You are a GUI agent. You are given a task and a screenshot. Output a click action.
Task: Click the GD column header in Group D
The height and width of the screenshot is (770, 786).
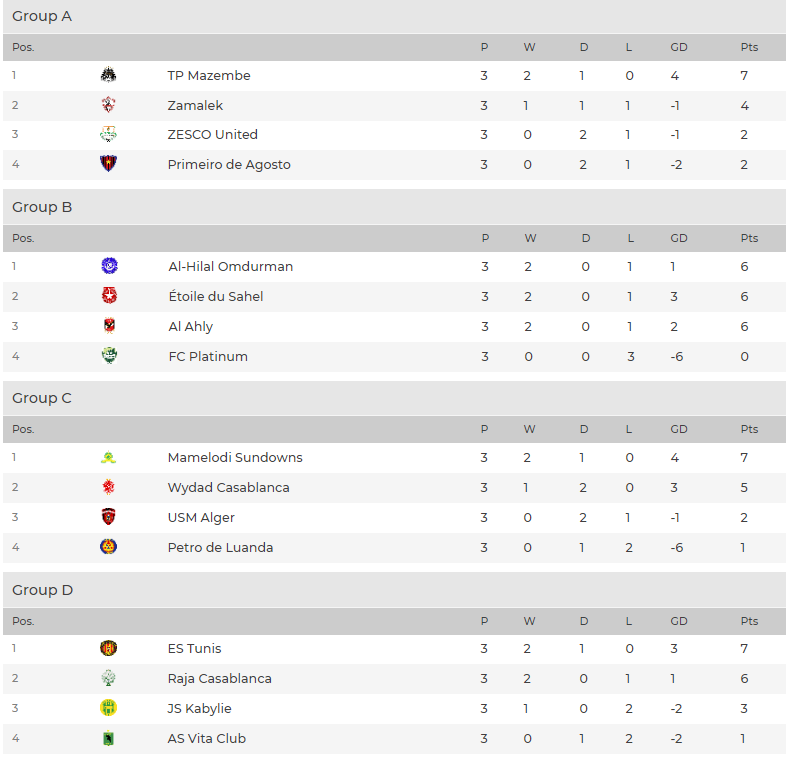tap(679, 621)
